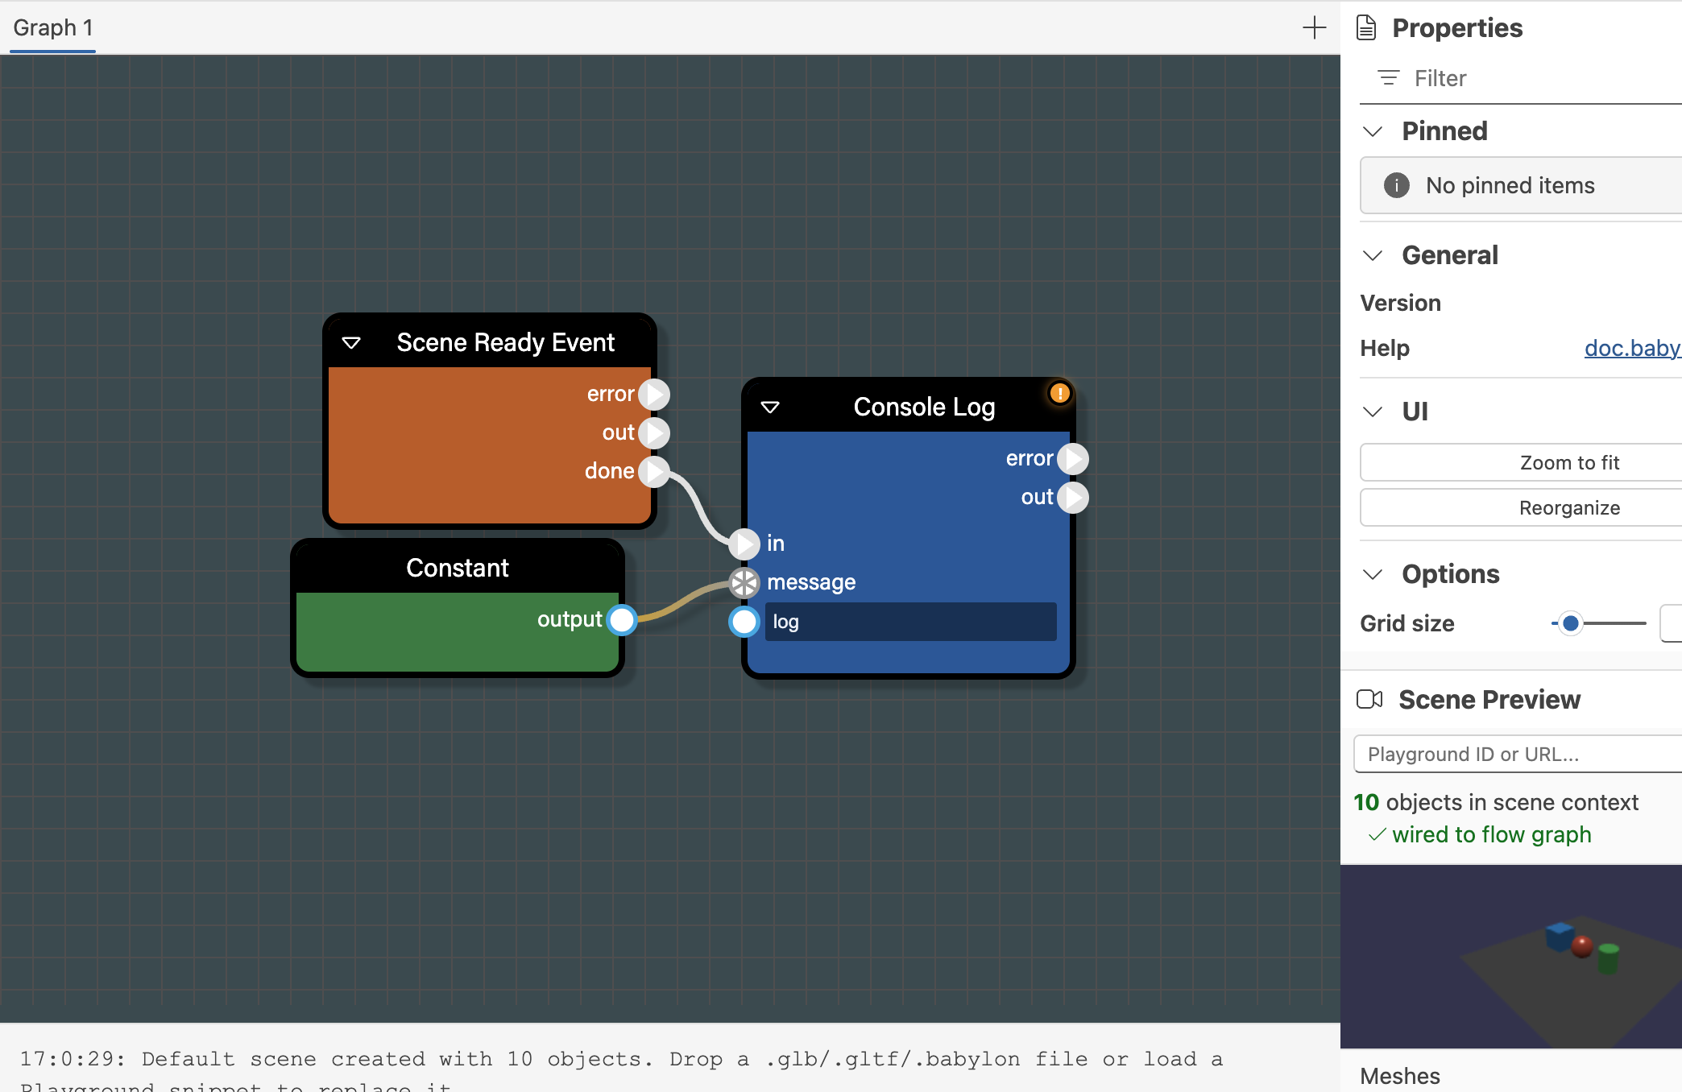Collapse the General section

coord(1373,255)
